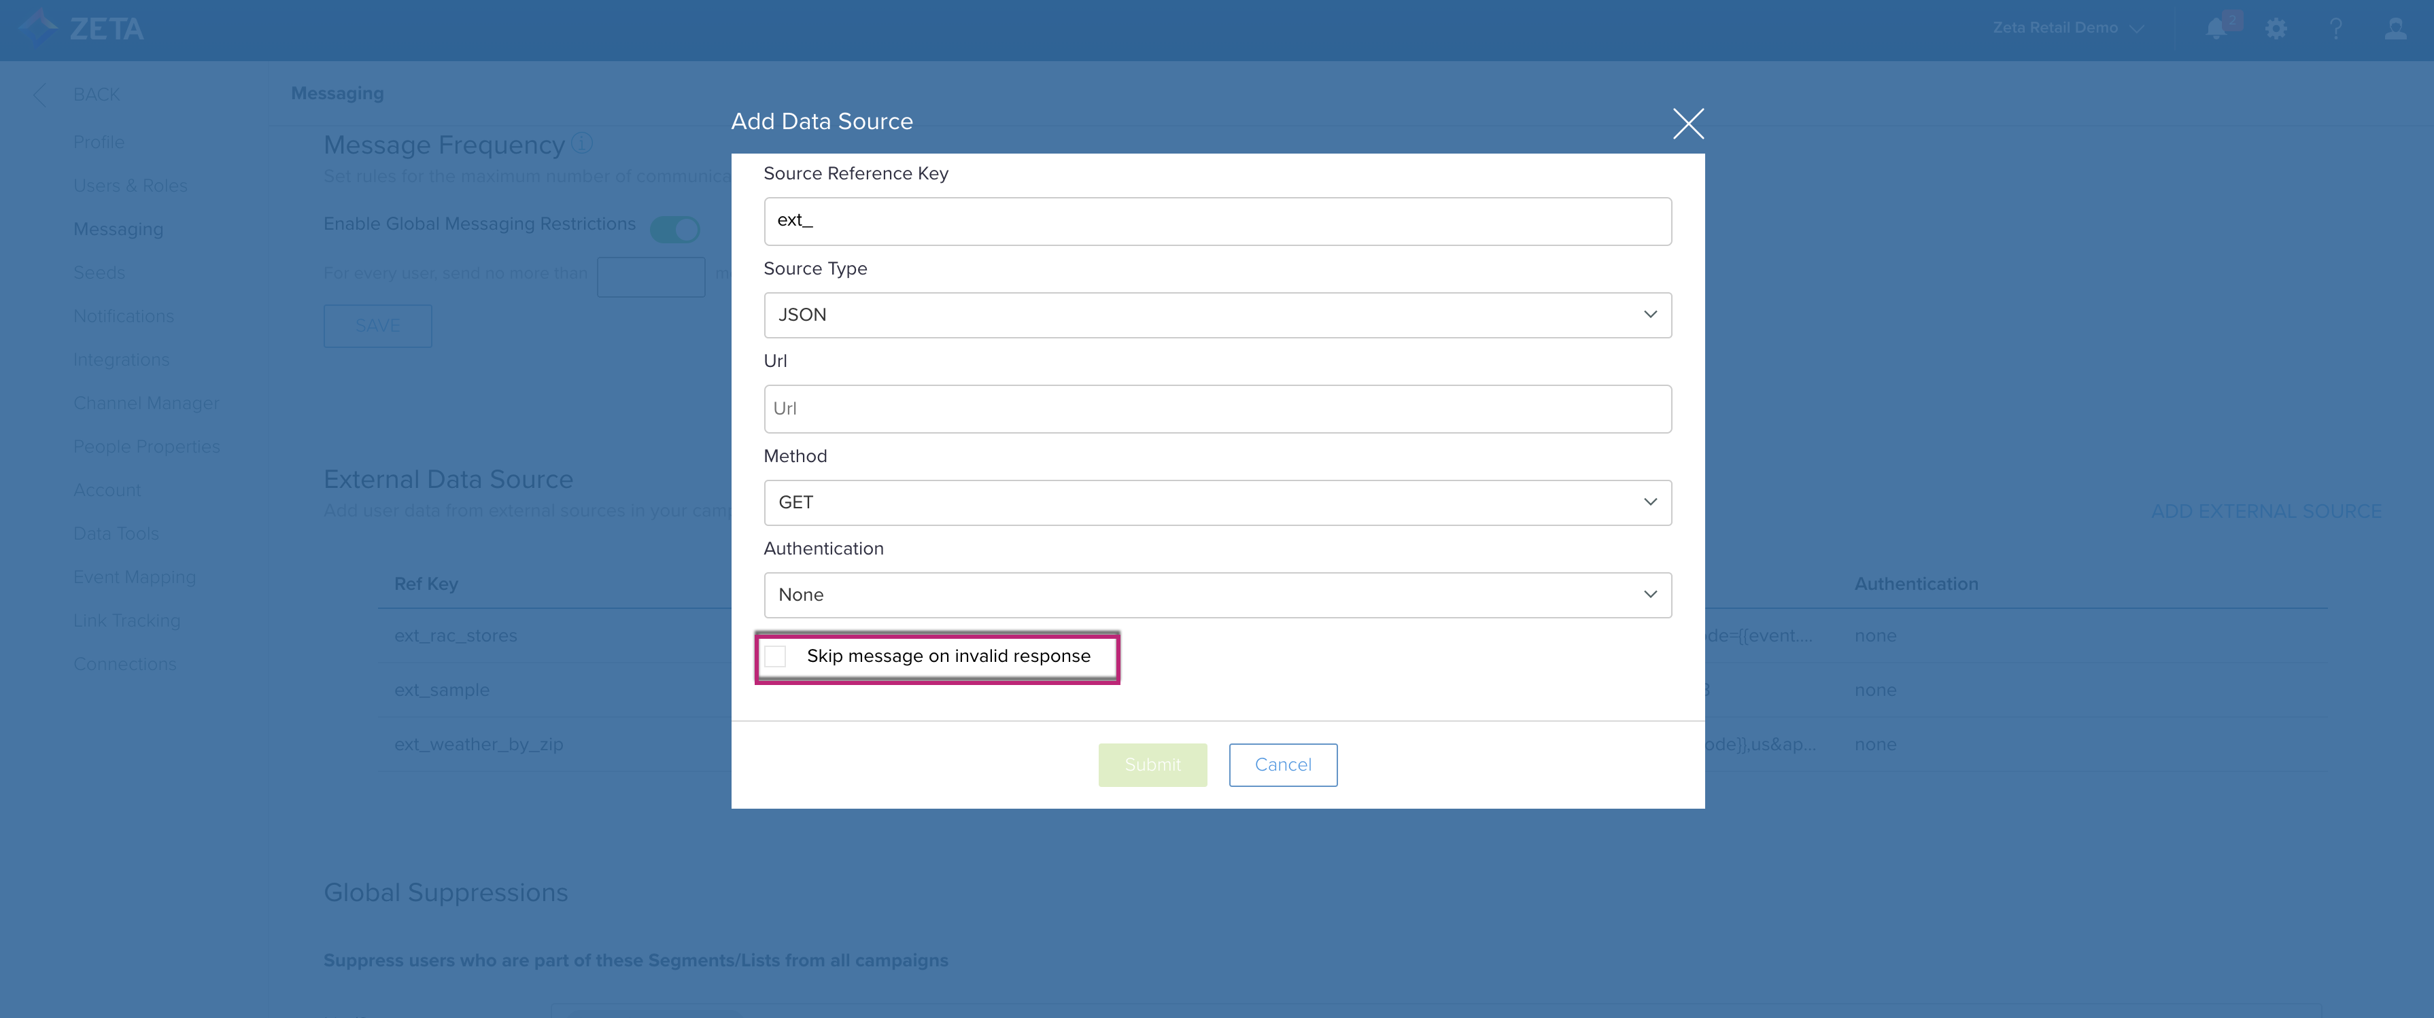The width and height of the screenshot is (2434, 1018).
Task: Click the ext_weather_by_zip row
Action: click(x=1352, y=745)
